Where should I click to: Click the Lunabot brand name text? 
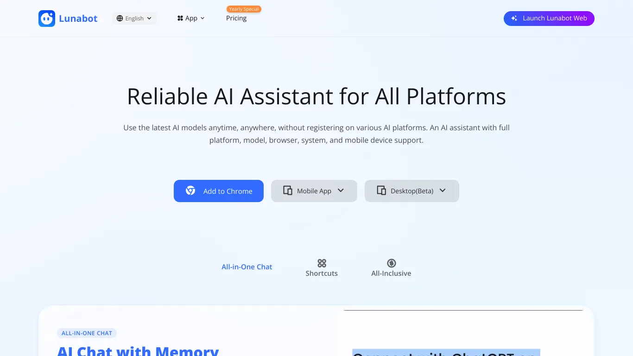(78, 19)
